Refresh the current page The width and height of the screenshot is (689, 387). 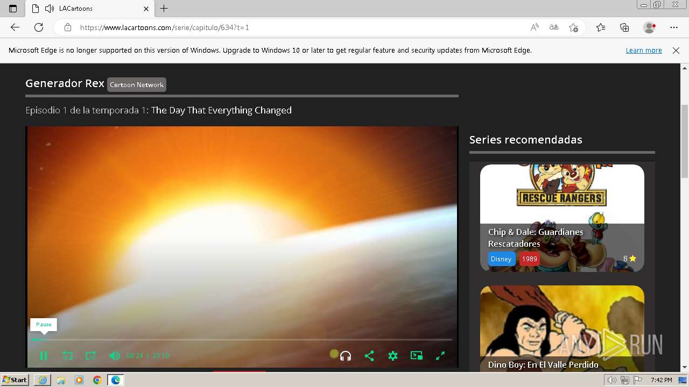39,27
